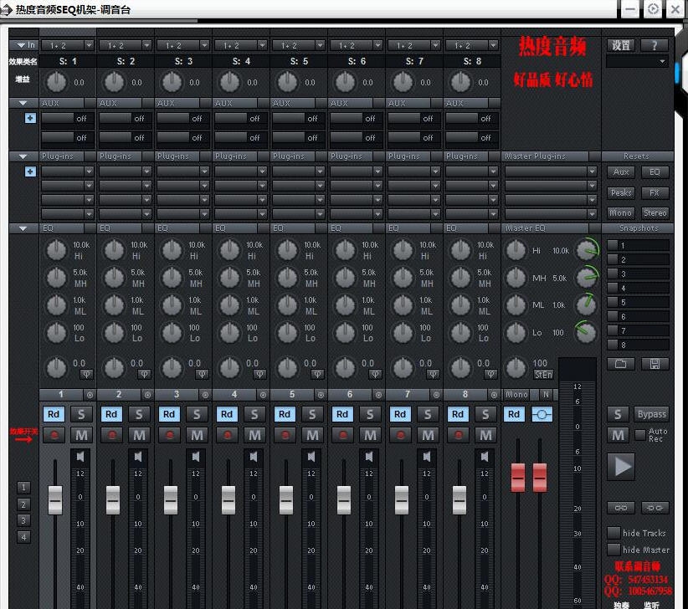Image resolution: width=688 pixels, height=609 pixels.
Task: Toggle the master Bypass button
Action: (650, 414)
